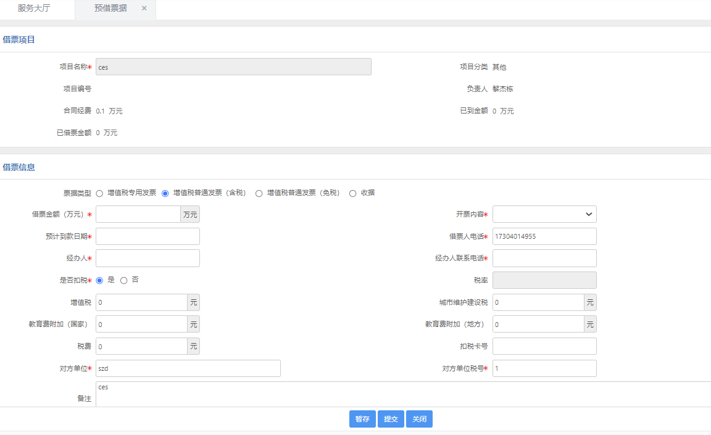Click the 借票人电话 field
711x435 pixels.
(544, 236)
